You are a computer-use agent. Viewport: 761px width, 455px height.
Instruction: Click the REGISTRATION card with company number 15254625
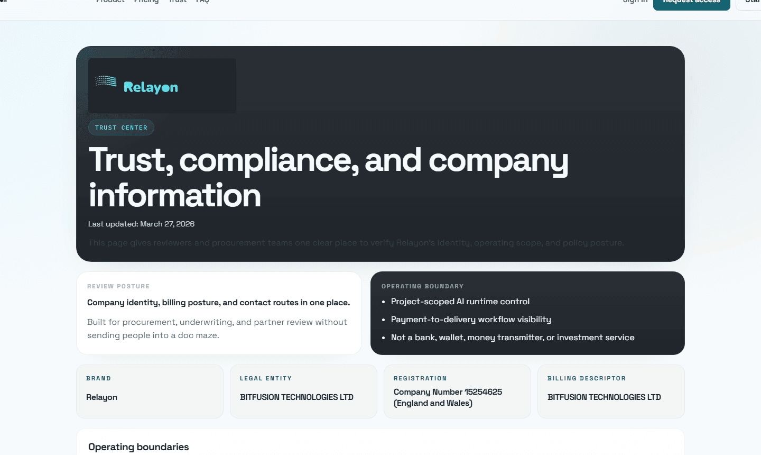[x=457, y=392]
